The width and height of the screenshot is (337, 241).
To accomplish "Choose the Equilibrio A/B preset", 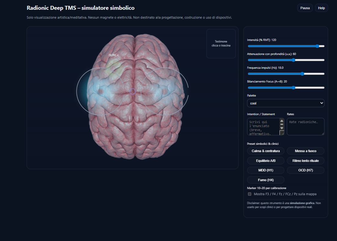I will pyautogui.click(x=265, y=161).
